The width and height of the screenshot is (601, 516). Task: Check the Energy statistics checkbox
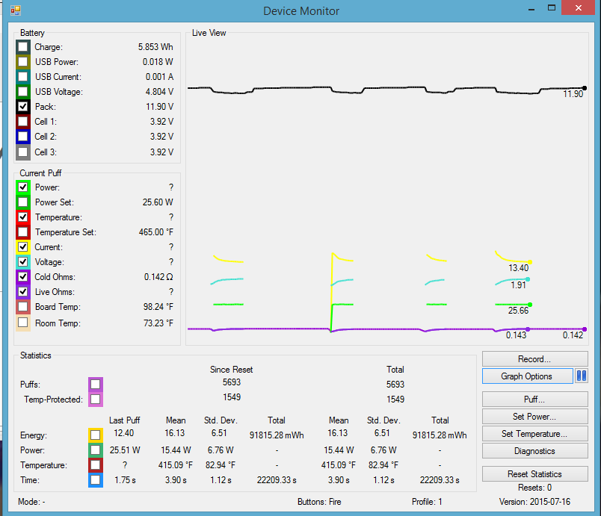point(96,435)
